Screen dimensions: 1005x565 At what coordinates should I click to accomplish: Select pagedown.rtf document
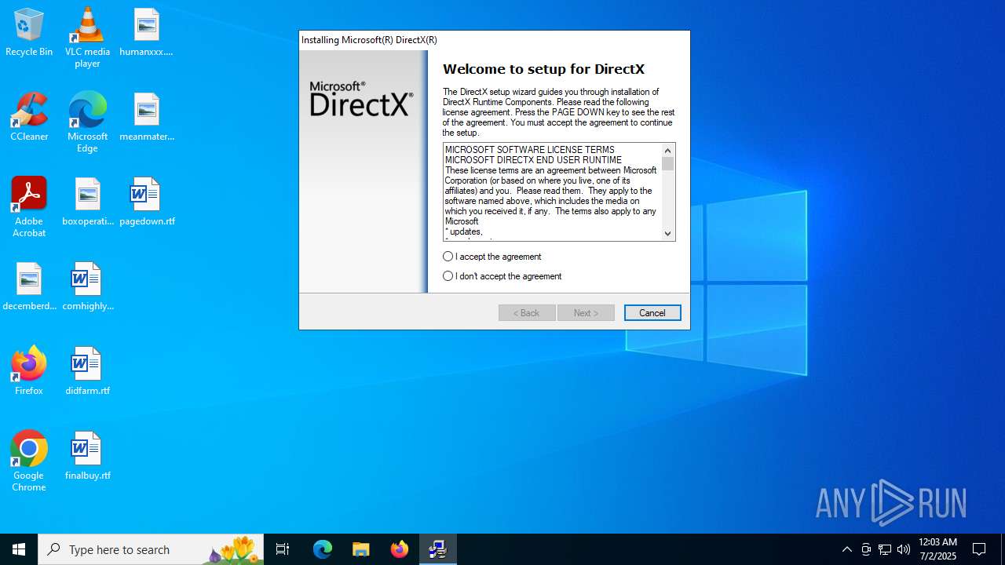(146, 202)
